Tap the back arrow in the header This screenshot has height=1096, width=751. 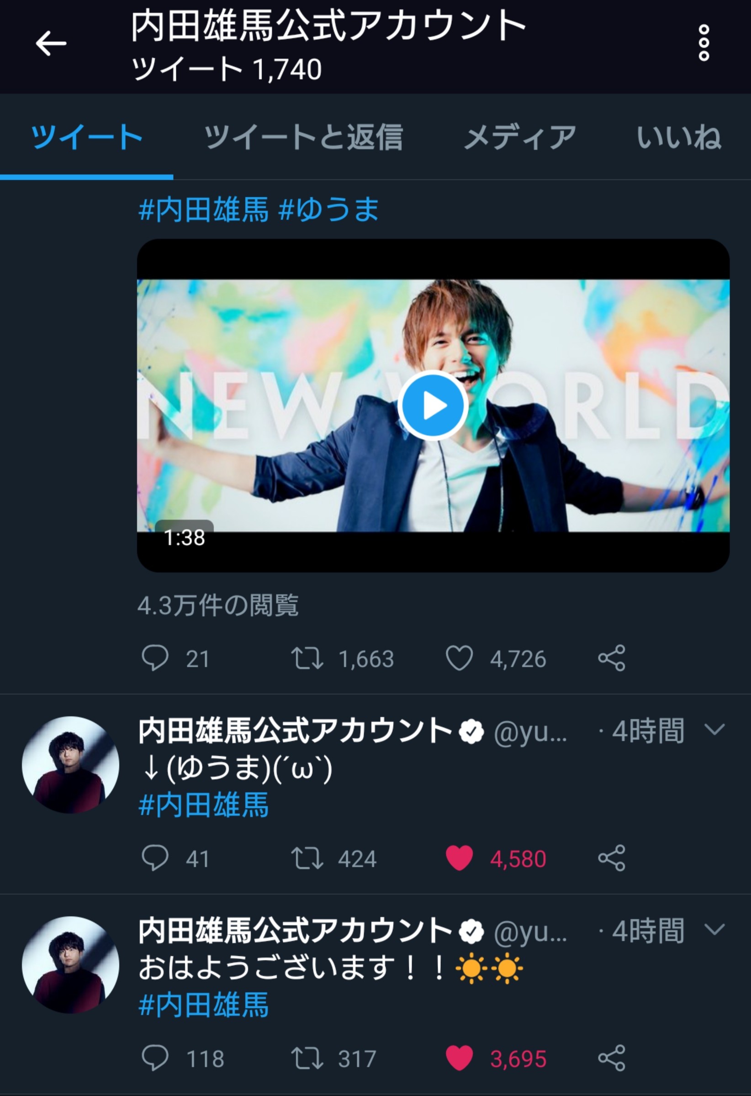click(x=51, y=43)
